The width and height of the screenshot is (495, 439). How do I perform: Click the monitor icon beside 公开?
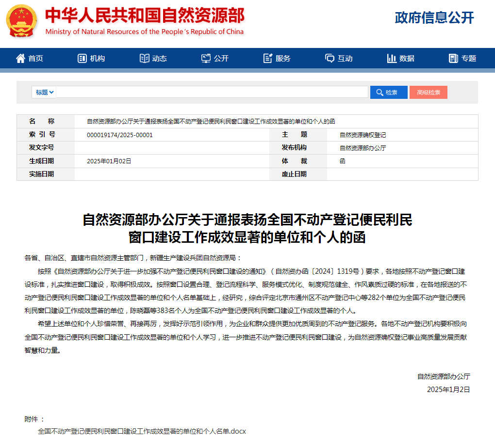pos(206,58)
